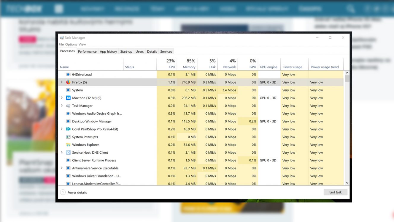Sort by the Name column header
The height and width of the screenshot is (222, 394).
[91, 64]
